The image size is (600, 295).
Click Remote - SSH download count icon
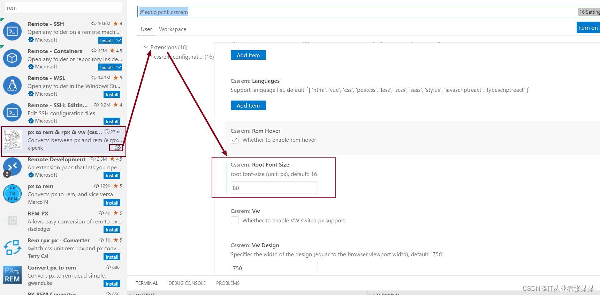point(94,24)
